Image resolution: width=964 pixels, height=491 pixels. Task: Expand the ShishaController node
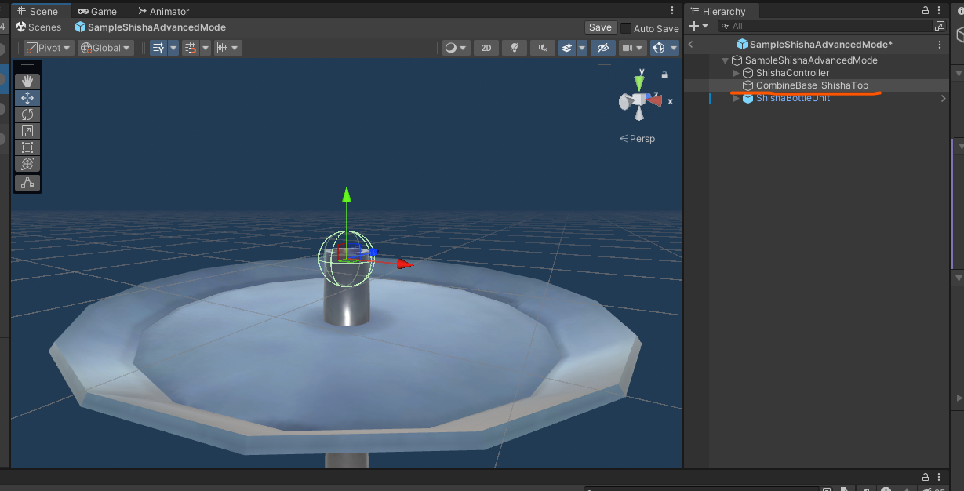pos(736,73)
